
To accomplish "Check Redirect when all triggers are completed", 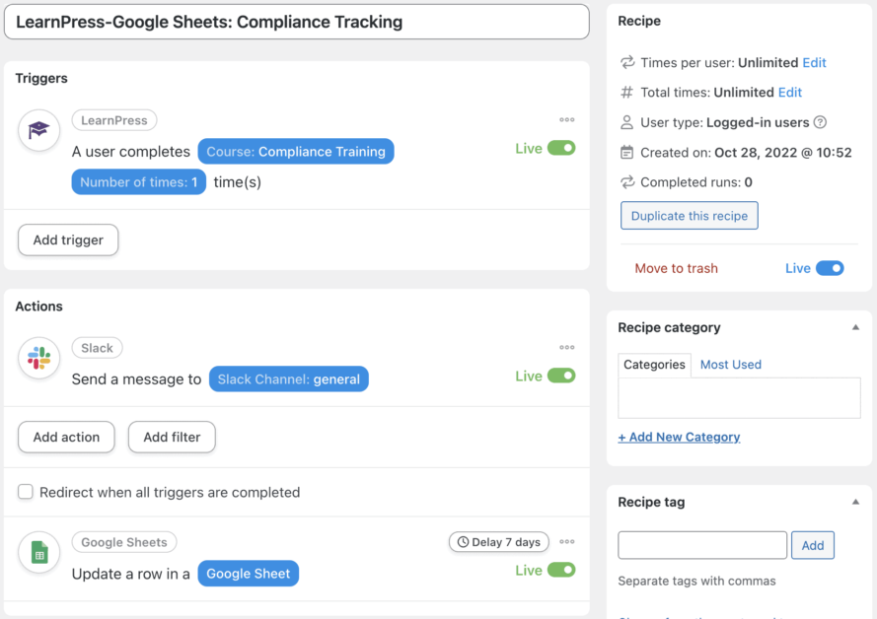I will coord(26,492).
